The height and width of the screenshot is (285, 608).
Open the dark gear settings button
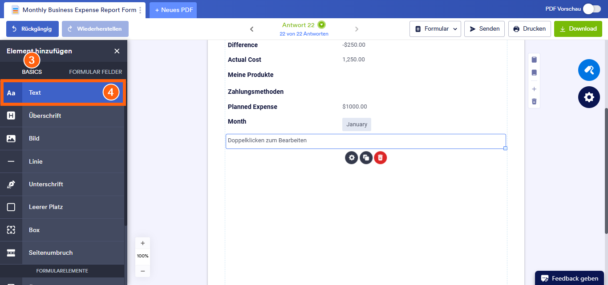(589, 97)
